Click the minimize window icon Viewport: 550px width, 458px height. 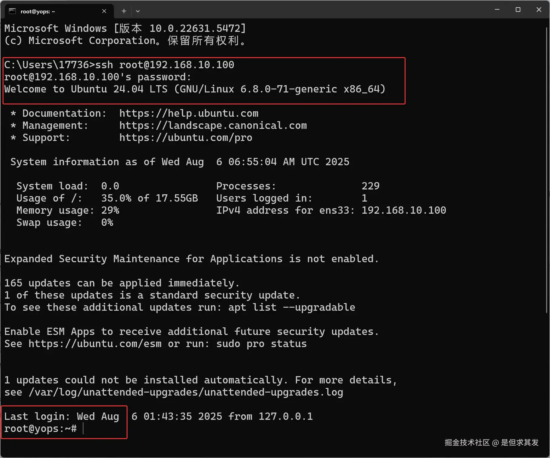pyautogui.click(x=497, y=9)
